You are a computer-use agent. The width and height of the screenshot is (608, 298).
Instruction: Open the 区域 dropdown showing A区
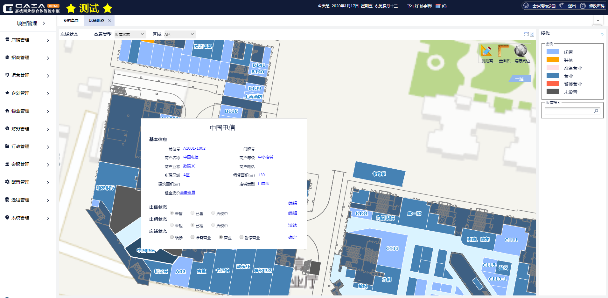click(179, 34)
